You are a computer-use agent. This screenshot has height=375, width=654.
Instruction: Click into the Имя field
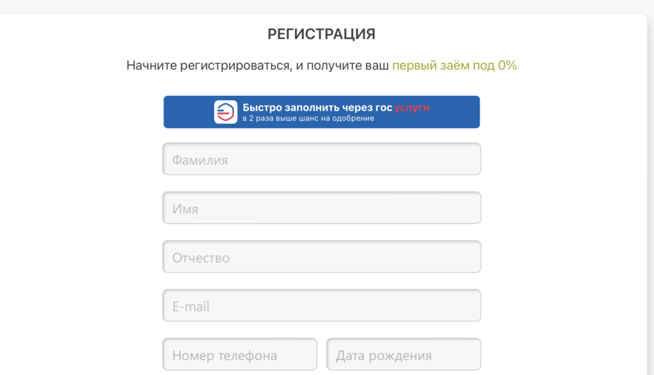321,208
